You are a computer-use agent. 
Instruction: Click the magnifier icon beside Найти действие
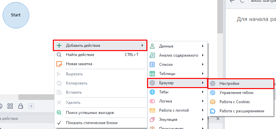coord(59,55)
